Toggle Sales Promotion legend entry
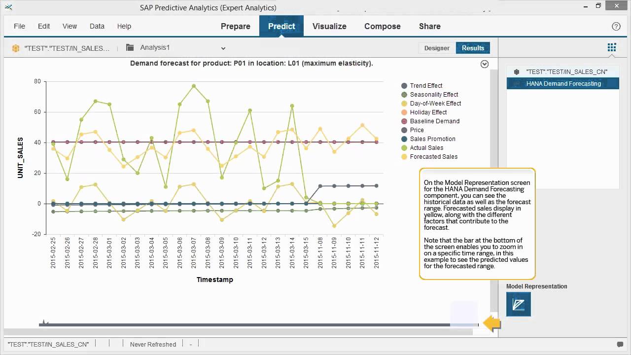 (428, 139)
